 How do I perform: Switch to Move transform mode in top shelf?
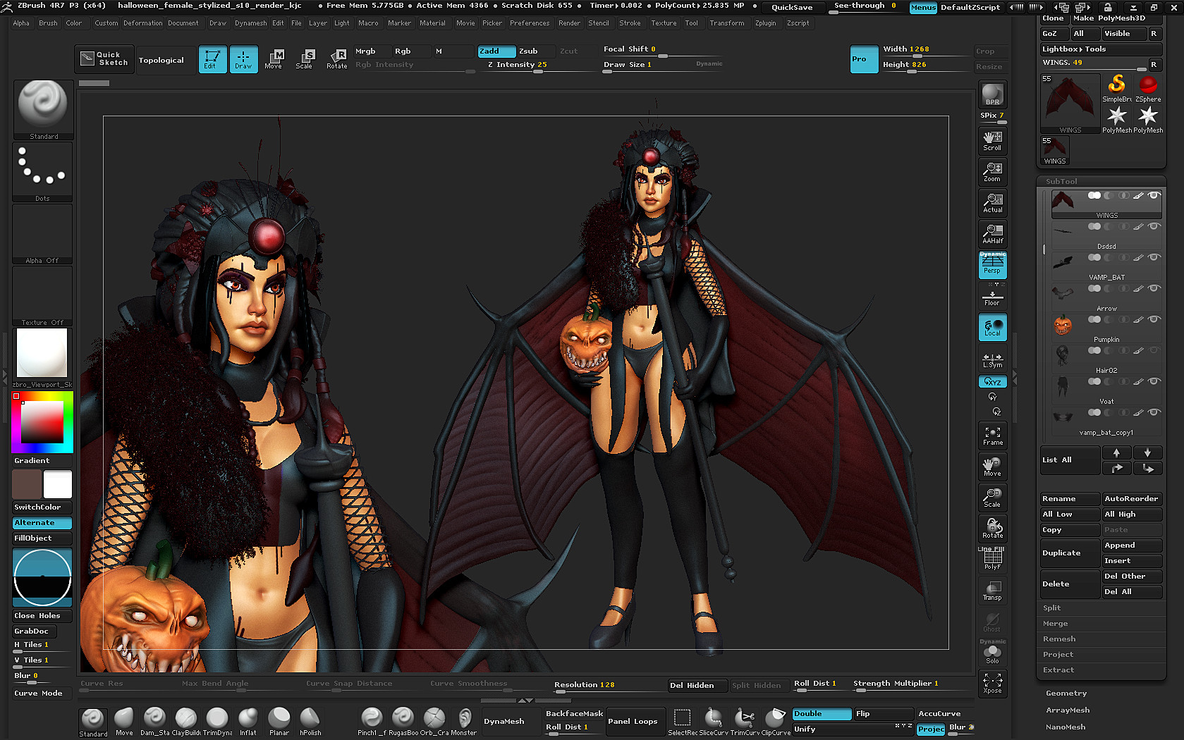click(274, 58)
